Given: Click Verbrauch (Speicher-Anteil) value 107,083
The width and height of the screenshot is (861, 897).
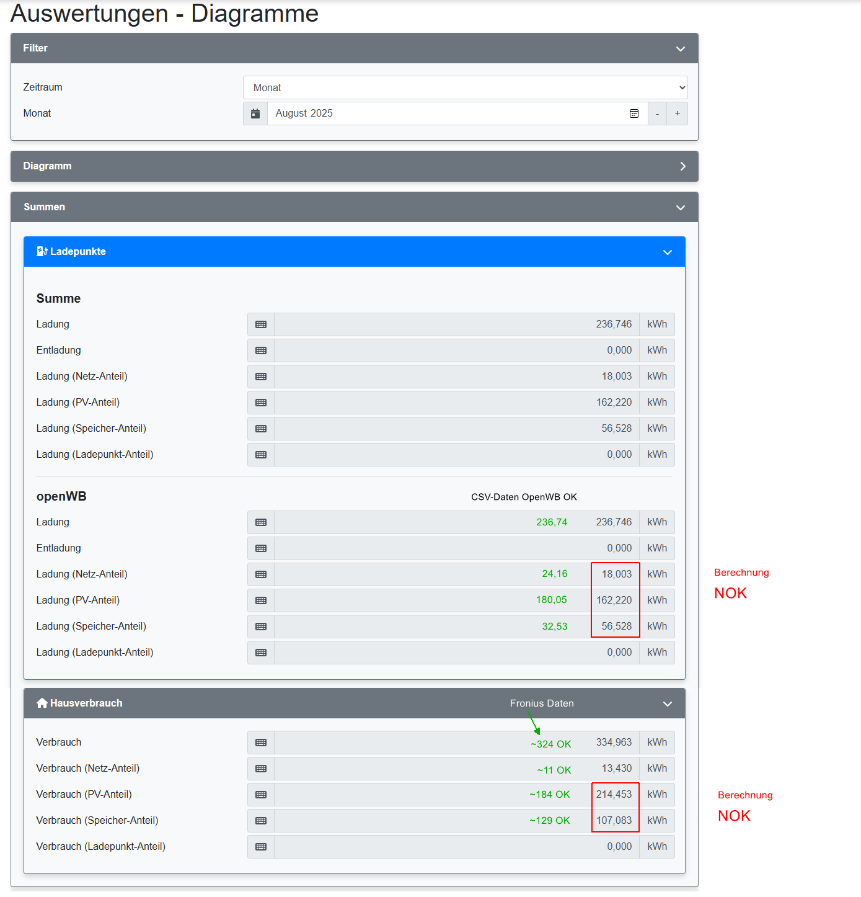Looking at the screenshot, I should click(x=614, y=821).
